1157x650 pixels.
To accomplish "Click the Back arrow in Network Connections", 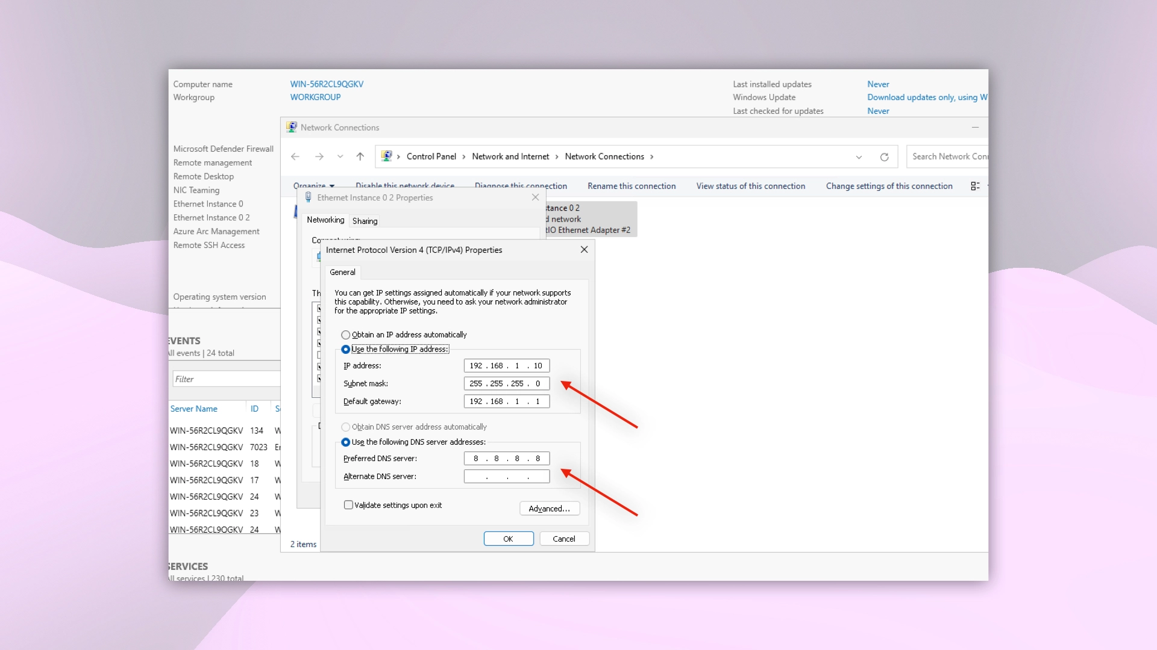I will click(x=295, y=156).
